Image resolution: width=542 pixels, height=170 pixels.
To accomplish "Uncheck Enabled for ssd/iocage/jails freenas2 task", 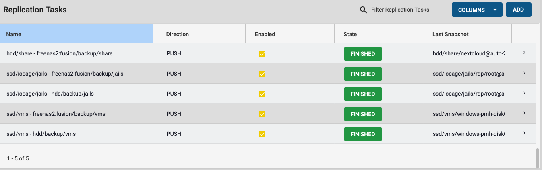I will click(x=262, y=74).
